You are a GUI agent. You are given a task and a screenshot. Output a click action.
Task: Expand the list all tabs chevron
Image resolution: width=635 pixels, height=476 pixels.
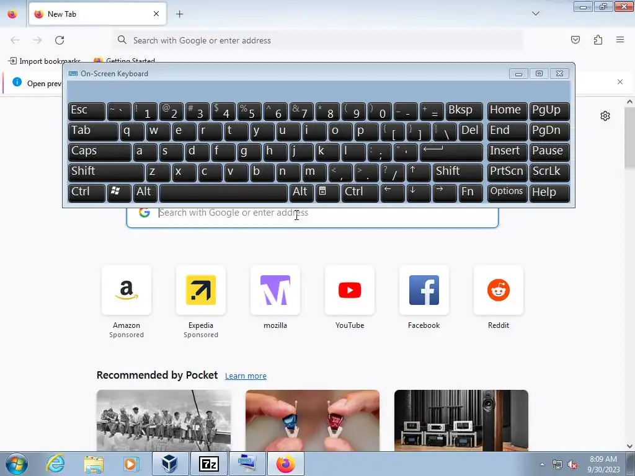[x=535, y=14]
